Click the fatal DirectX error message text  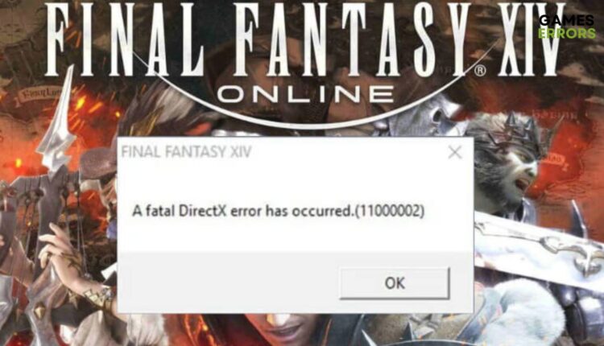[278, 211]
